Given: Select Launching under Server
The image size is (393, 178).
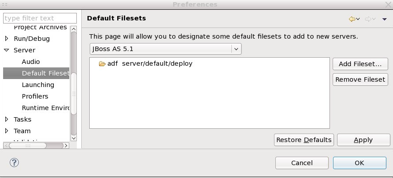Looking at the screenshot, I should (38, 85).
